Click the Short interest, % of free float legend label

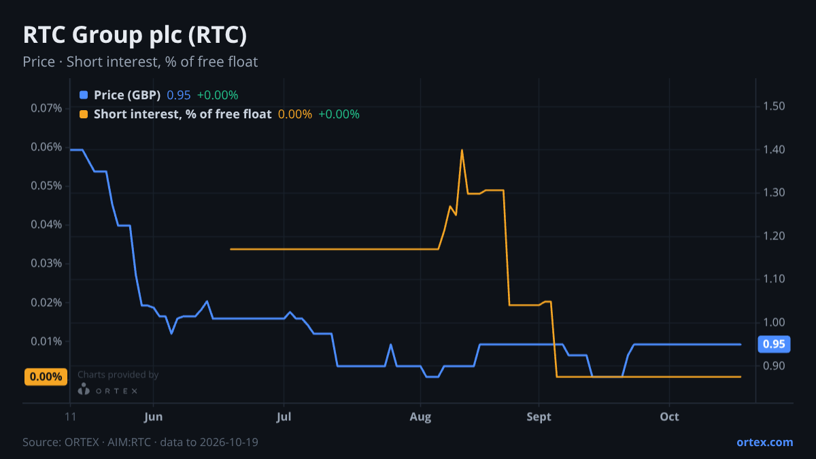[183, 114]
